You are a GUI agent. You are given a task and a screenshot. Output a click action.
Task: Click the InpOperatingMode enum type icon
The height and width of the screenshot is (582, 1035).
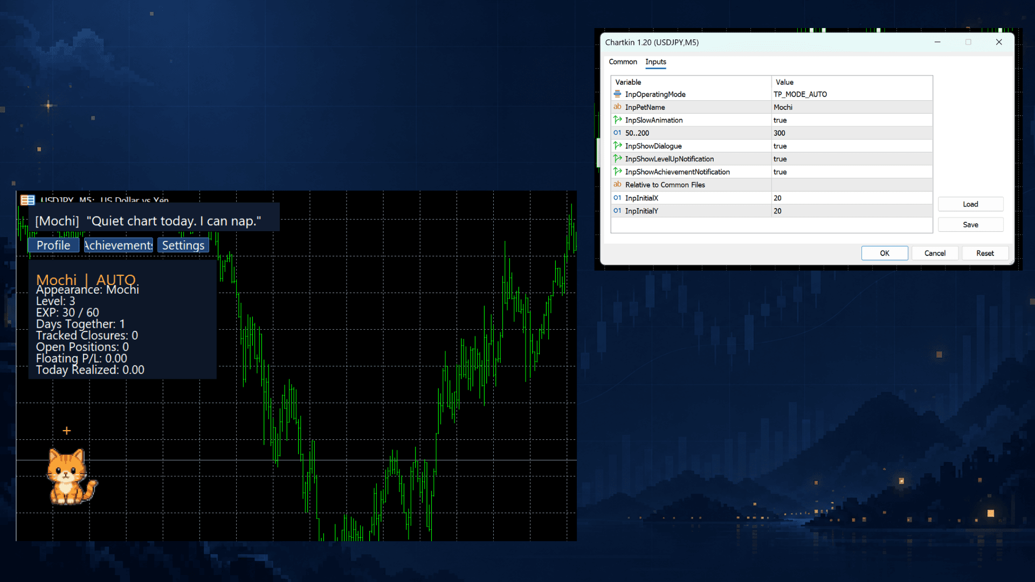coord(617,94)
